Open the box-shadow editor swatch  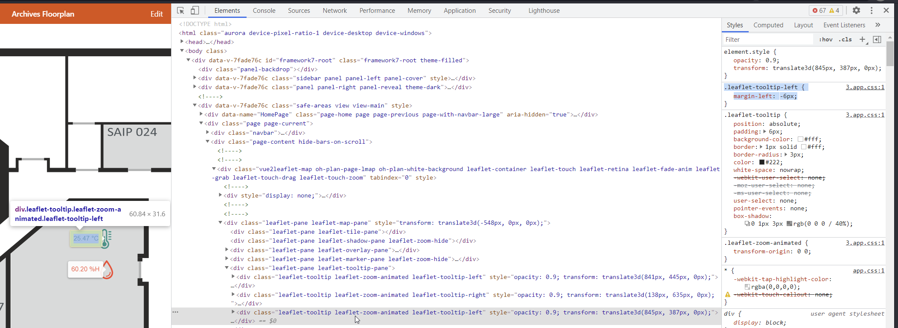[747, 224]
